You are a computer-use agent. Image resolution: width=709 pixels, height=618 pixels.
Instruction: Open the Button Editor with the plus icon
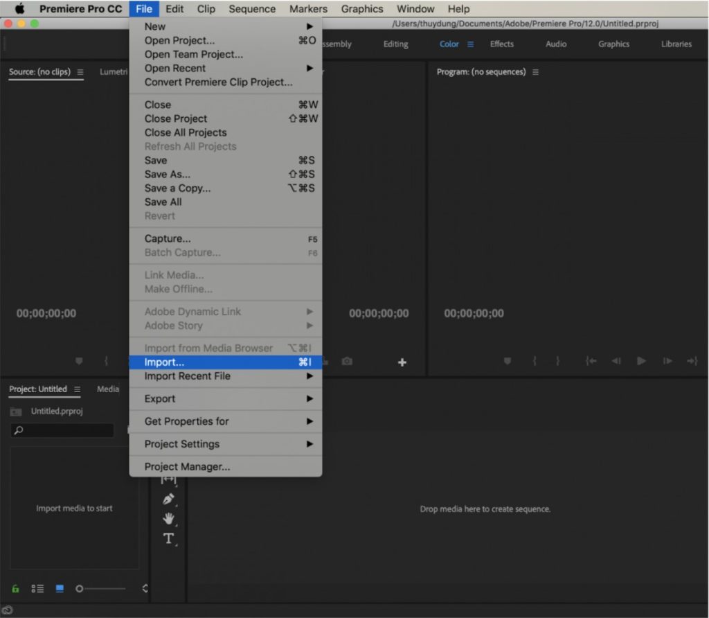(x=402, y=361)
